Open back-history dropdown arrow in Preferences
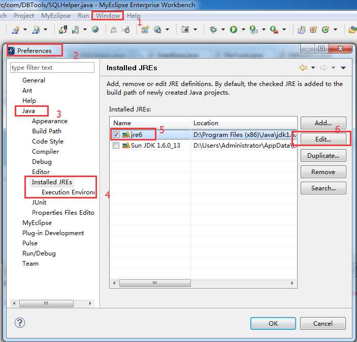Image resolution: width=357 pixels, height=342 pixels. (313, 68)
